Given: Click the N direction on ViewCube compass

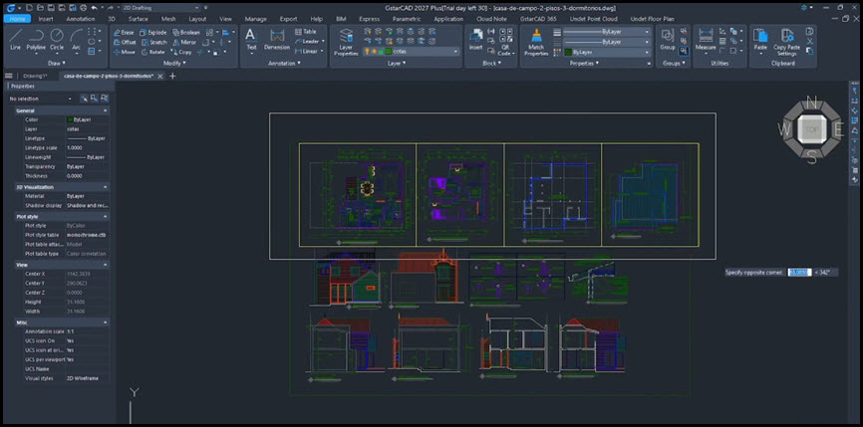Looking at the screenshot, I should [x=811, y=102].
